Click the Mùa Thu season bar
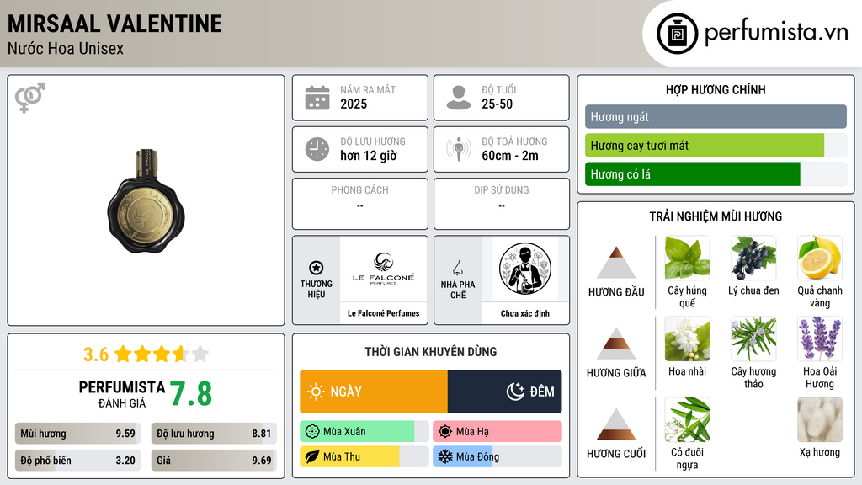The height and width of the screenshot is (485, 862). click(364, 456)
